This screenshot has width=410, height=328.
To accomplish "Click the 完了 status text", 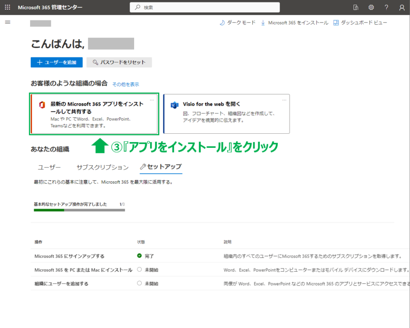I will click(149, 256).
